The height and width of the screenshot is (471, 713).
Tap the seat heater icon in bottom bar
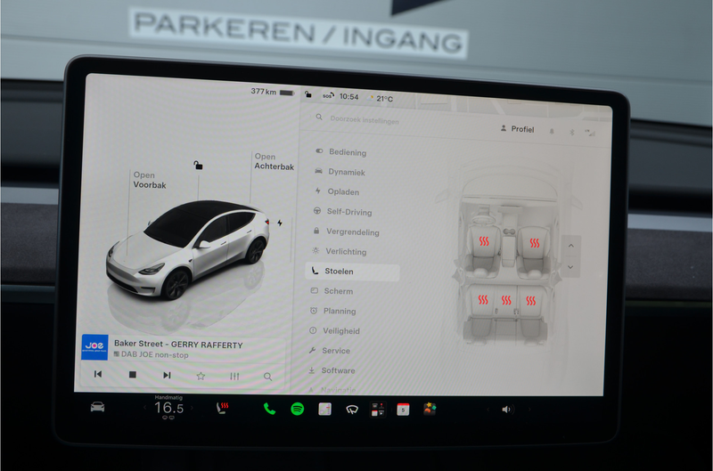click(x=222, y=408)
